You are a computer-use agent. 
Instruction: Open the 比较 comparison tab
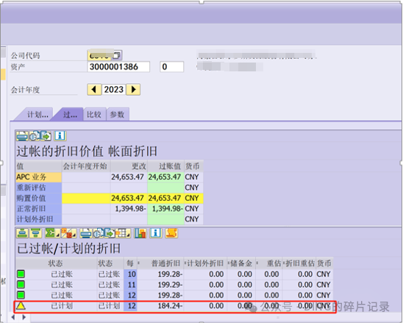[94, 115]
